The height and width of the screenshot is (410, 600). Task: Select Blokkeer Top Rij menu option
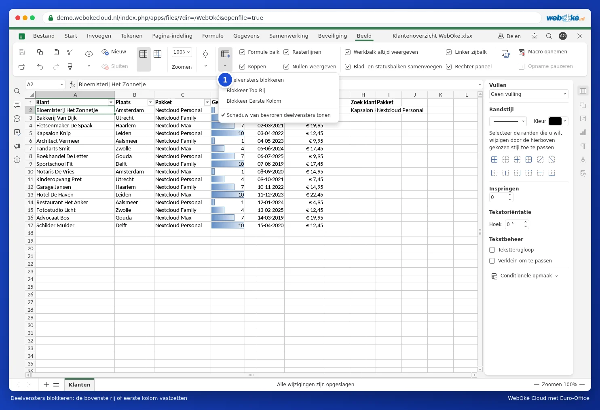[246, 91]
